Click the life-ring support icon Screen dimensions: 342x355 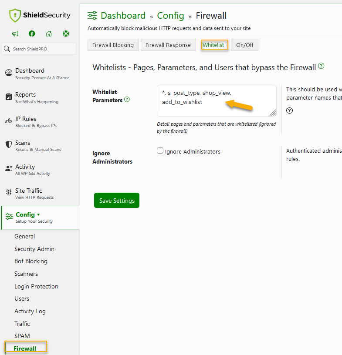66,33
